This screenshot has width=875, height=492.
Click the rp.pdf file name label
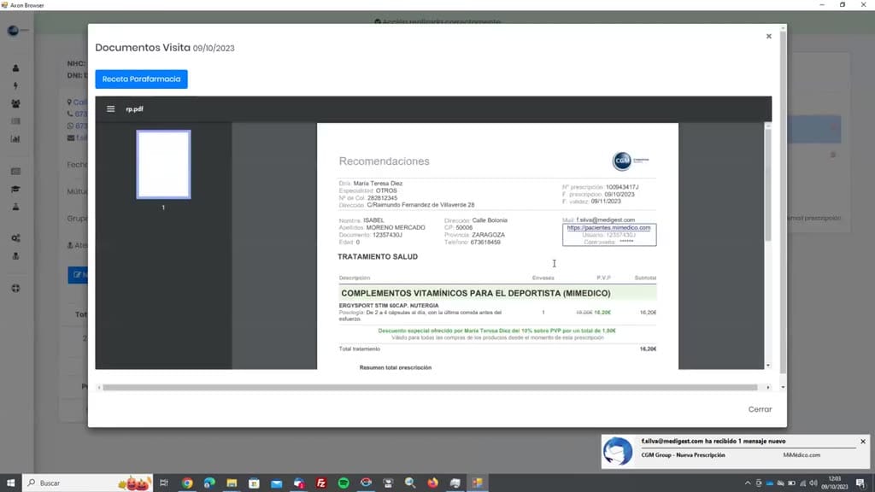pyautogui.click(x=134, y=109)
